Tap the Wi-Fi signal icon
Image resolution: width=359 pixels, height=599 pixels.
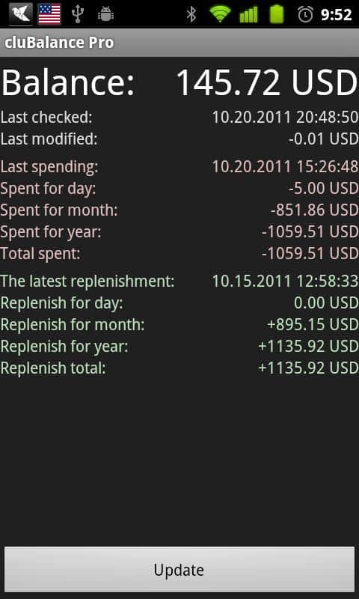220,14
